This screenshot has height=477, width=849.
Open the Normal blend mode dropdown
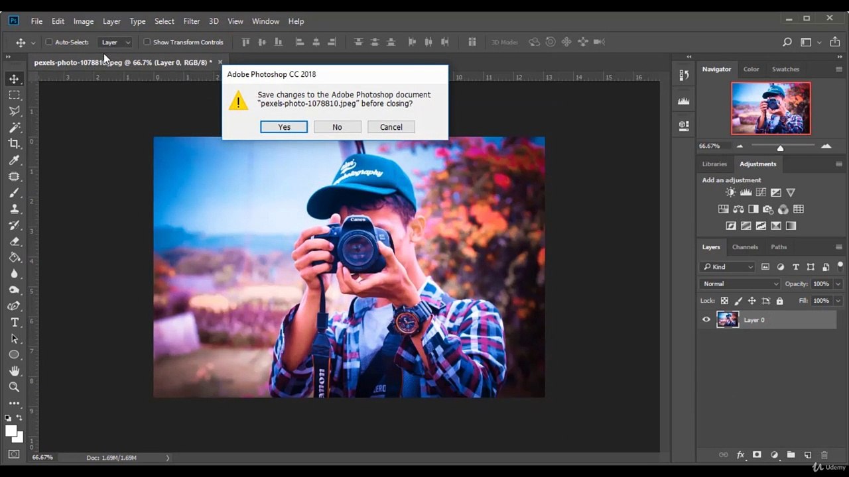740,284
